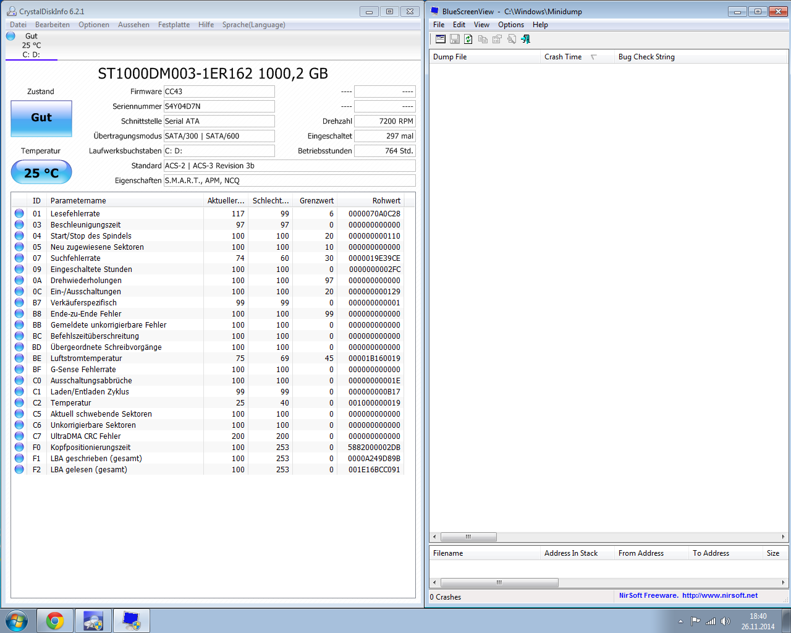Open the Hilfe menu in CrystalDiskInfo

point(206,25)
